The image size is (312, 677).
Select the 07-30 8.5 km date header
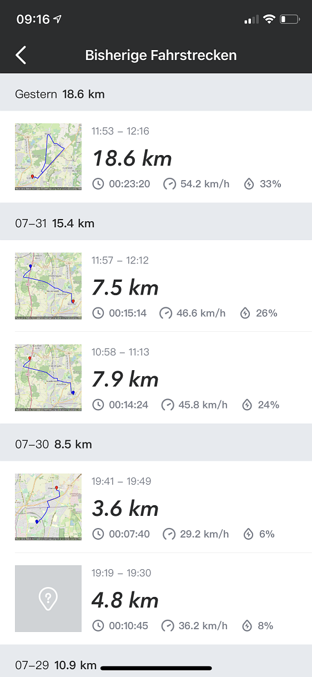pyautogui.click(x=156, y=444)
